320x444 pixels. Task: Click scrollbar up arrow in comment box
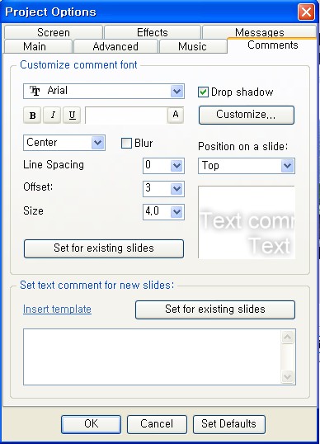pyautogui.click(x=287, y=337)
